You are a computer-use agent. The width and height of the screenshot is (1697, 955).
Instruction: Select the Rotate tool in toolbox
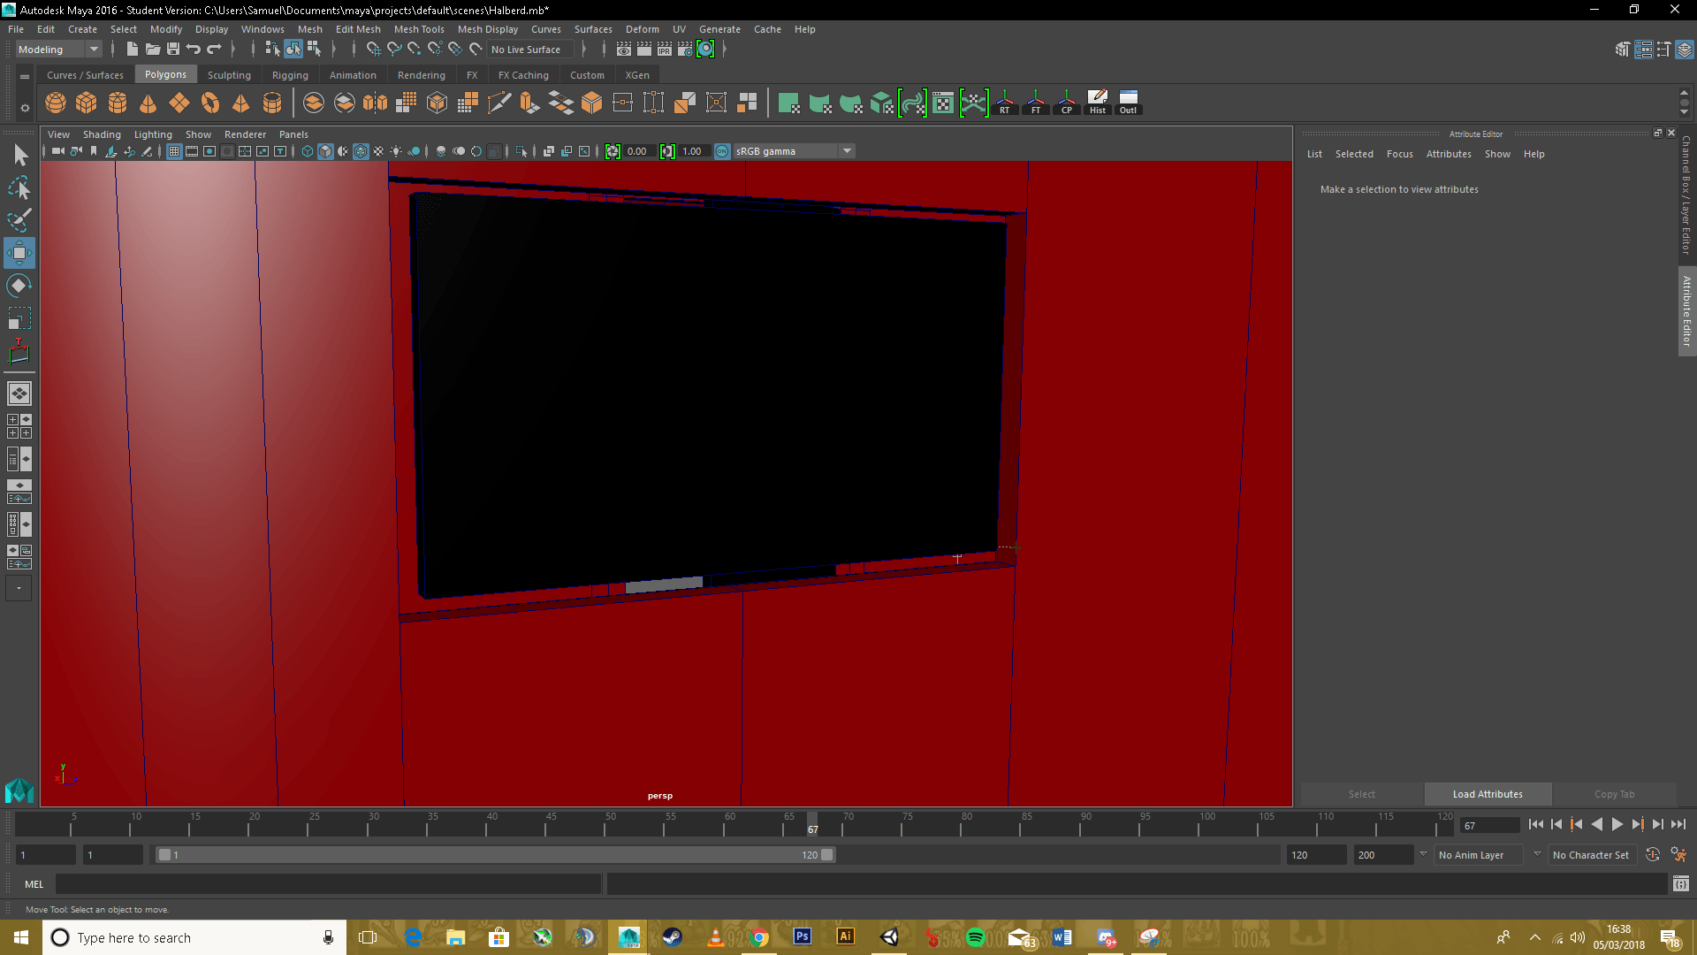pos(19,286)
